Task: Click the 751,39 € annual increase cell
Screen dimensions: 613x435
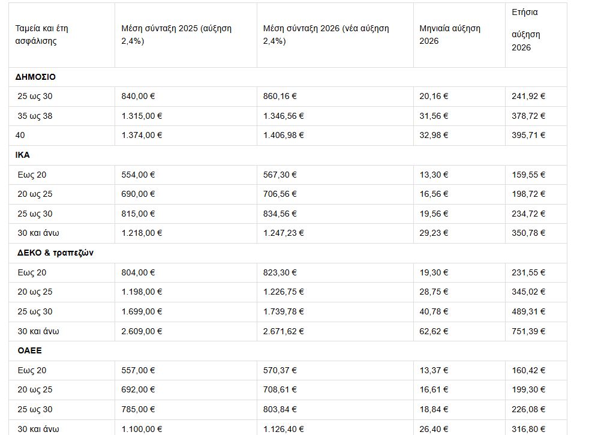Action: (528, 331)
